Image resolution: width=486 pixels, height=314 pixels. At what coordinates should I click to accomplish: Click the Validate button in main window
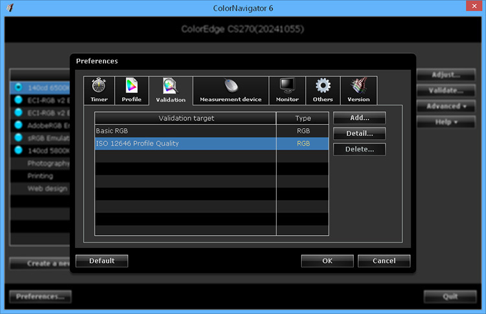coord(446,91)
